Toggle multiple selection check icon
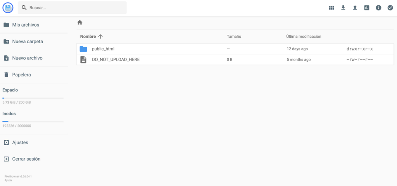 390,8
